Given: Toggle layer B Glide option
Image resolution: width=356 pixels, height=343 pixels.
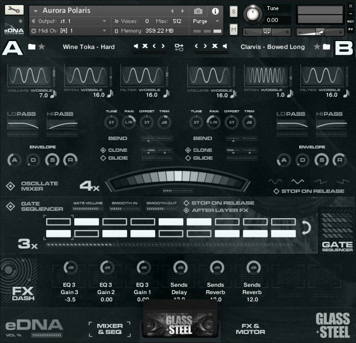Looking at the screenshot, I should coord(188,158).
